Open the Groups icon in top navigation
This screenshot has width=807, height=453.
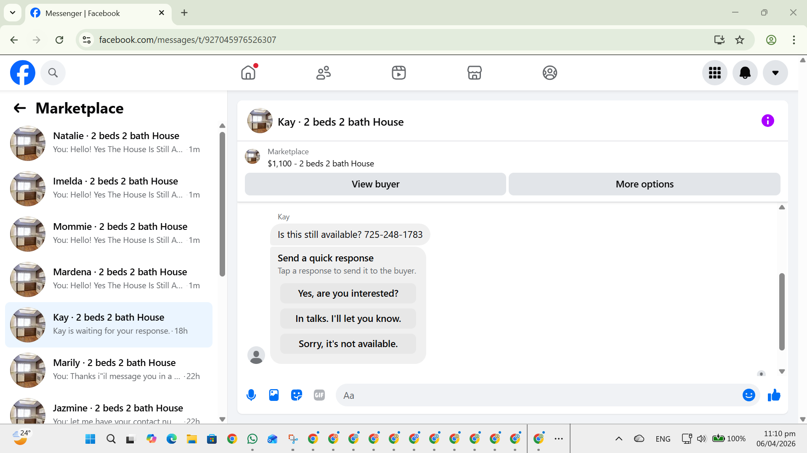point(550,73)
